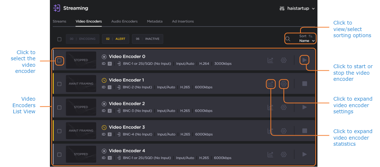Switch to the Audio Encoders tab
The height and width of the screenshot is (167, 380).
pyautogui.click(x=124, y=22)
